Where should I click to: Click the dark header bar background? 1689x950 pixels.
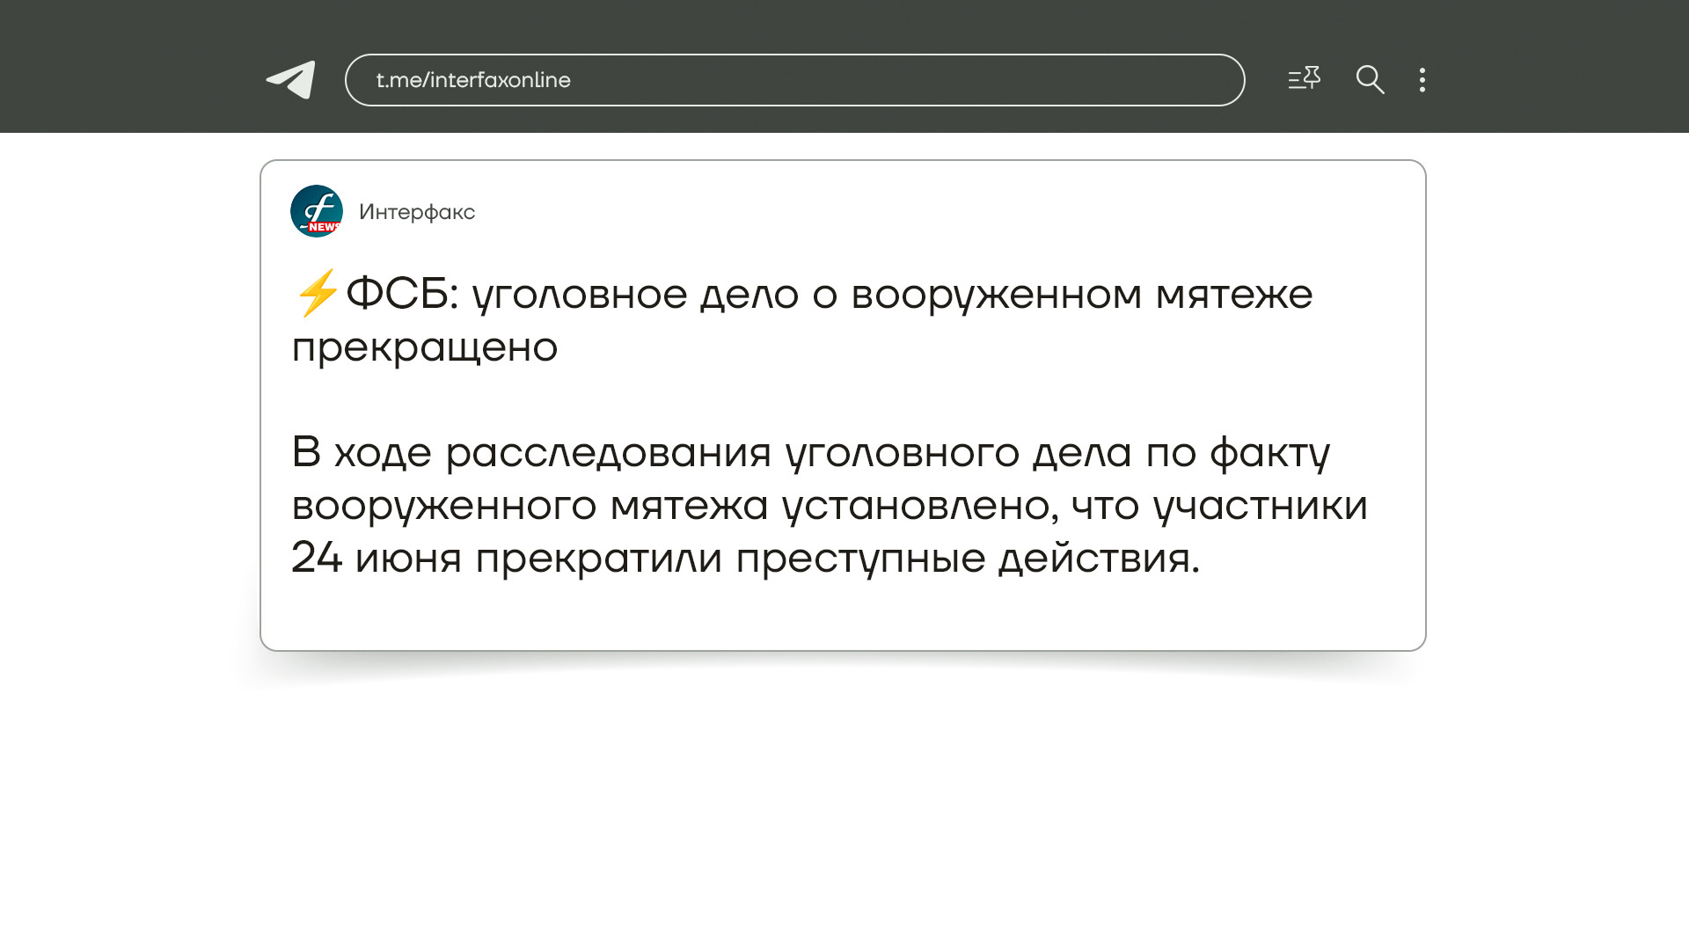click(x=132, y=66)
